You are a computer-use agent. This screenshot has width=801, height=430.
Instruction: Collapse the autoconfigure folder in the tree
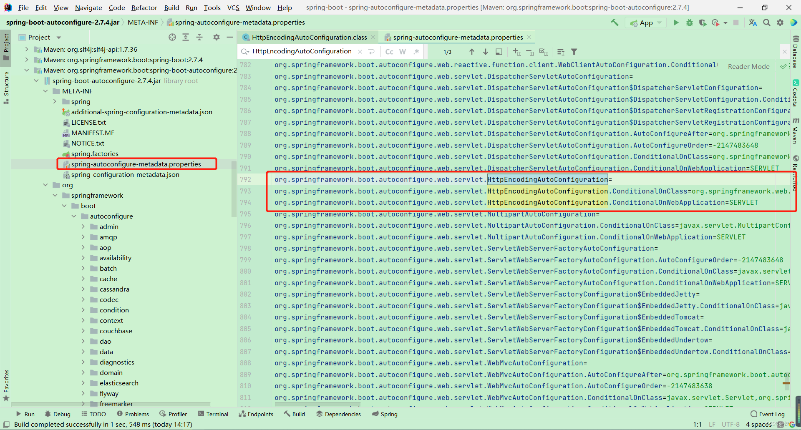pos(74,216)
